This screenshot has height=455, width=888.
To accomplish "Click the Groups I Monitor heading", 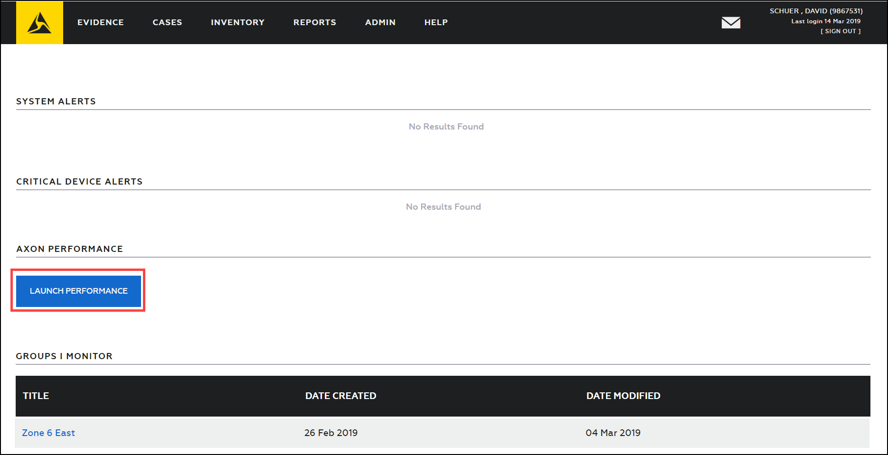I will point(64,356).
